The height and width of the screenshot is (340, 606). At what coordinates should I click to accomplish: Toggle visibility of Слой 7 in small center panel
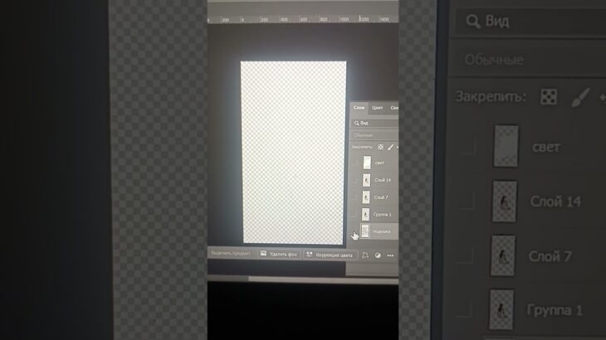coord(354,197)
